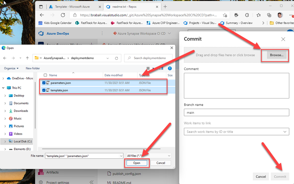Click the New folder button
The image size is (294, 184).
pos(33,68)
